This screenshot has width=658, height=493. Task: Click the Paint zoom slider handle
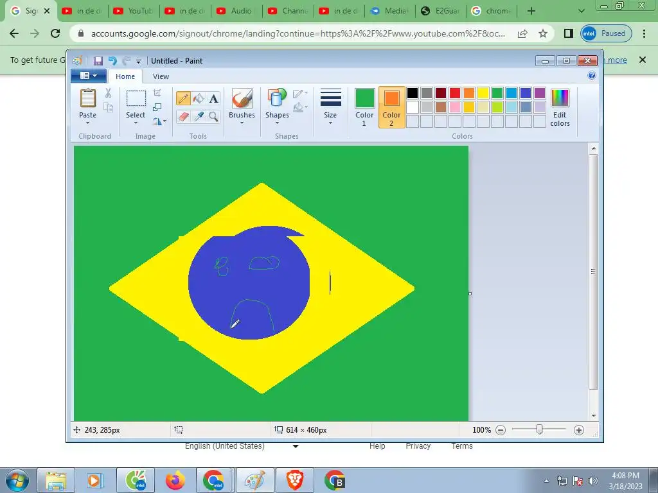pyautogui.click(x=540, y=429)
